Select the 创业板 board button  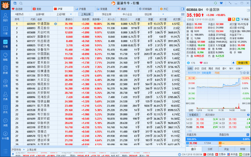(148, 14)
